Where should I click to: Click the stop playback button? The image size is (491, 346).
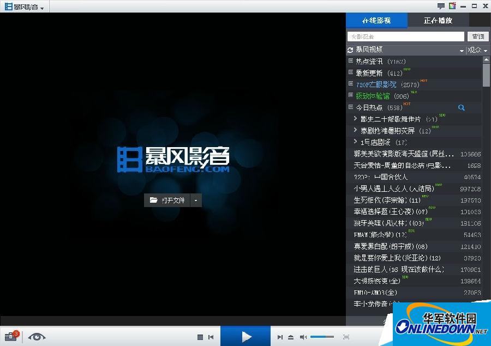click(200, 337)
